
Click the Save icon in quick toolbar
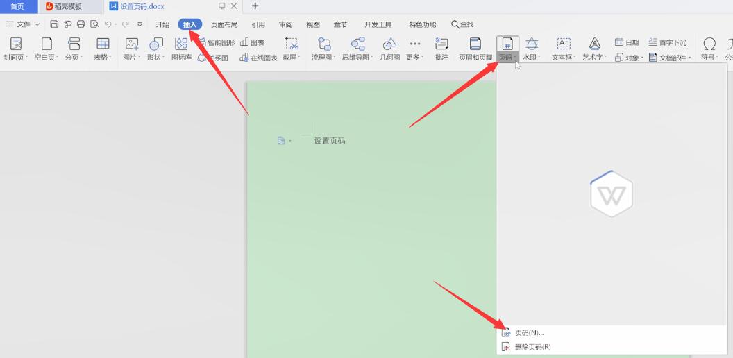click(x=54, y=24)
